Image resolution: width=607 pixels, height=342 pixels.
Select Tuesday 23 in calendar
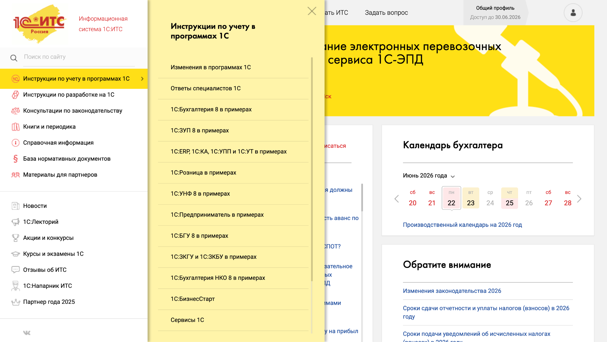[x=471, y=198]
